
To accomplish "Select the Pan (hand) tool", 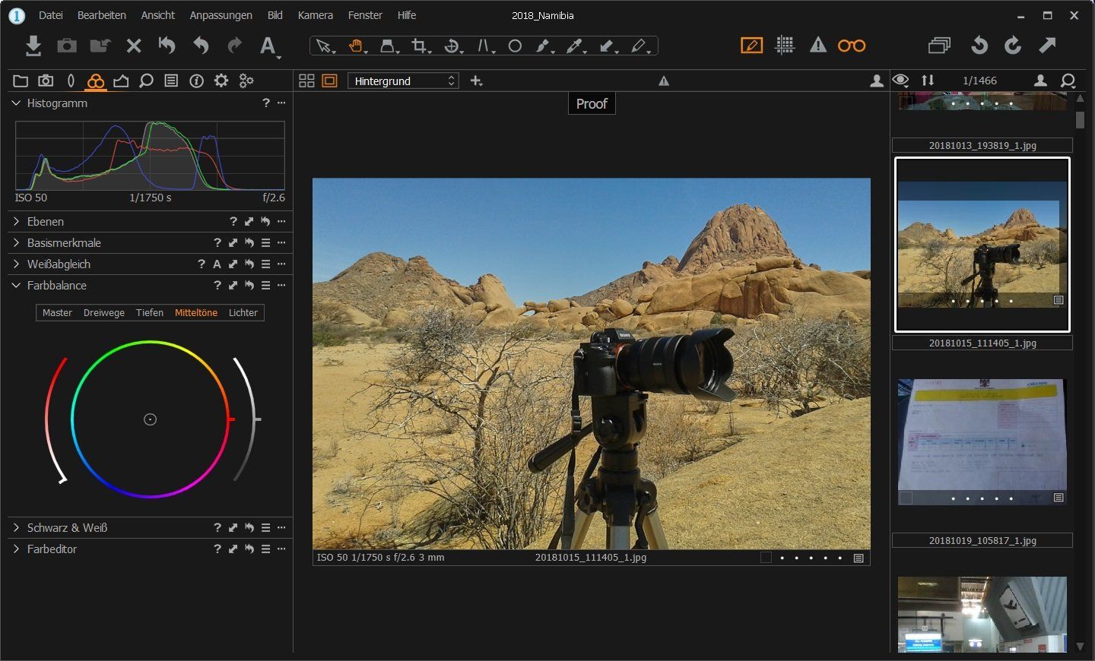I will point(357,46).
